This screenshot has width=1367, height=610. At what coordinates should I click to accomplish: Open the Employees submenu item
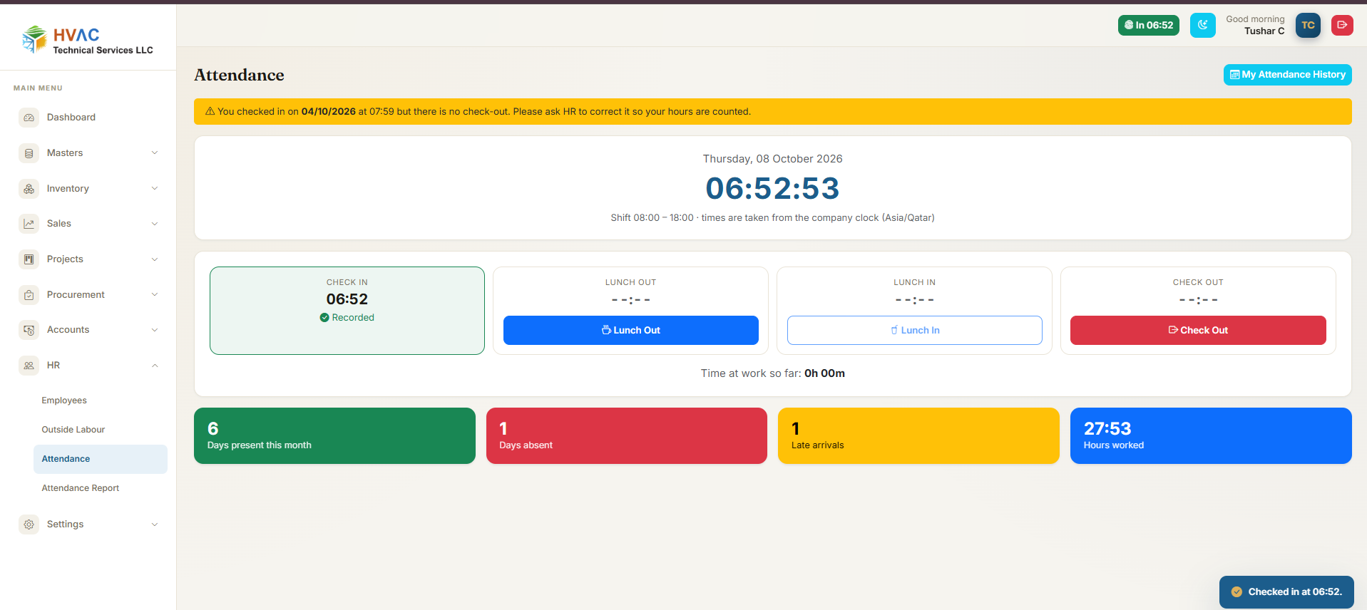tap(101, 400)
